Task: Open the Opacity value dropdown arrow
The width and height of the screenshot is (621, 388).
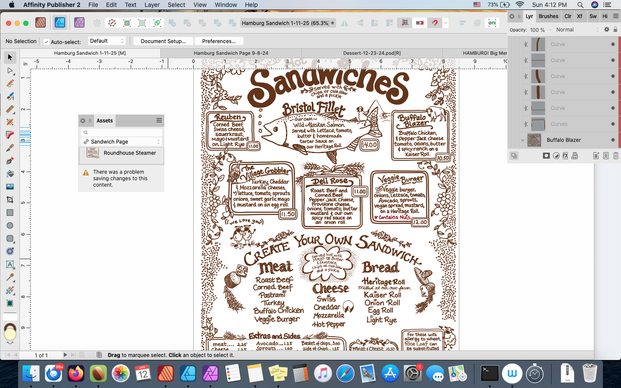Action: pos(550,30)
